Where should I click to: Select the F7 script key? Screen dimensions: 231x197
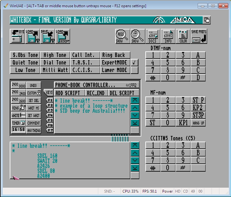(50, 130)
